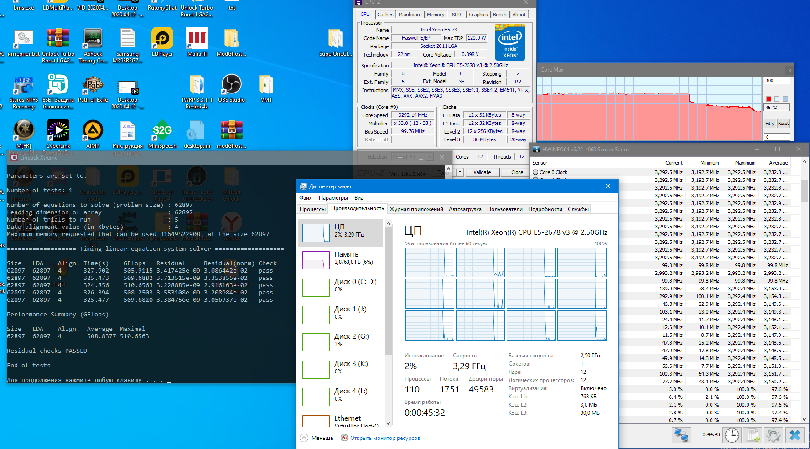Open the интернет.bat batch file icon
Viewport: 810px width, 449px height.
(24, 42)
